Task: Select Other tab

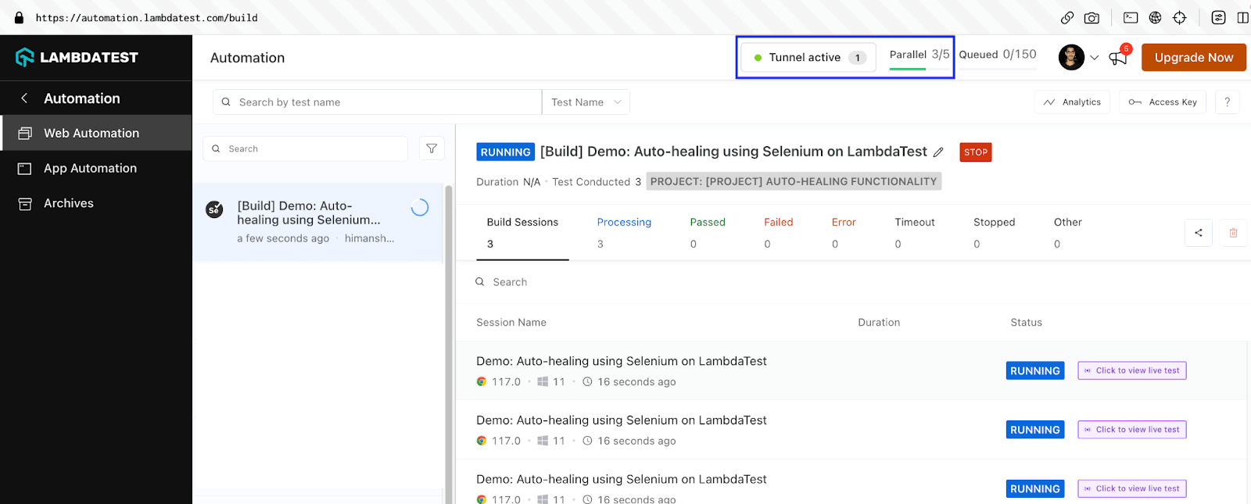Action: 1068,233
